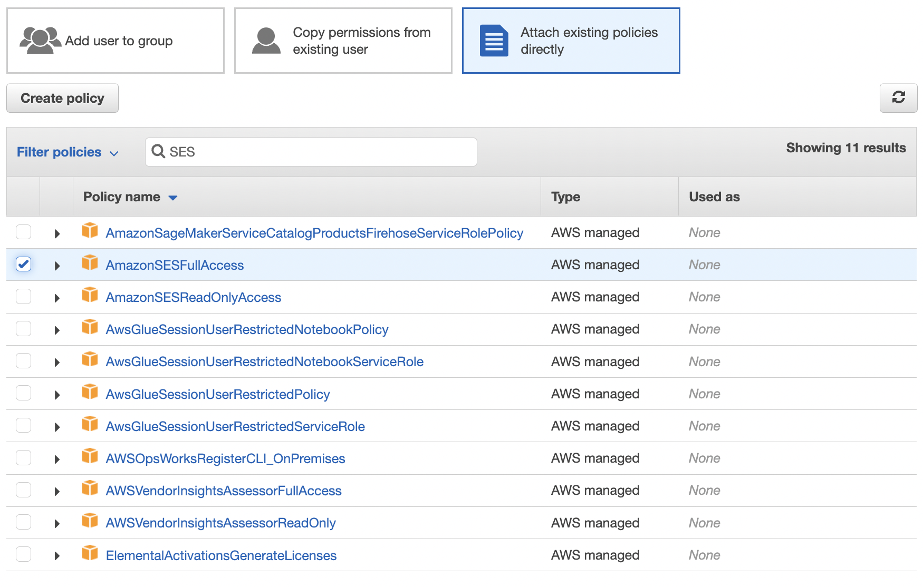Open the AWSVendorInsightsAssessorFullAccess link
The width and height of the screenshot is (923, 587).
(x=224, y=491)
